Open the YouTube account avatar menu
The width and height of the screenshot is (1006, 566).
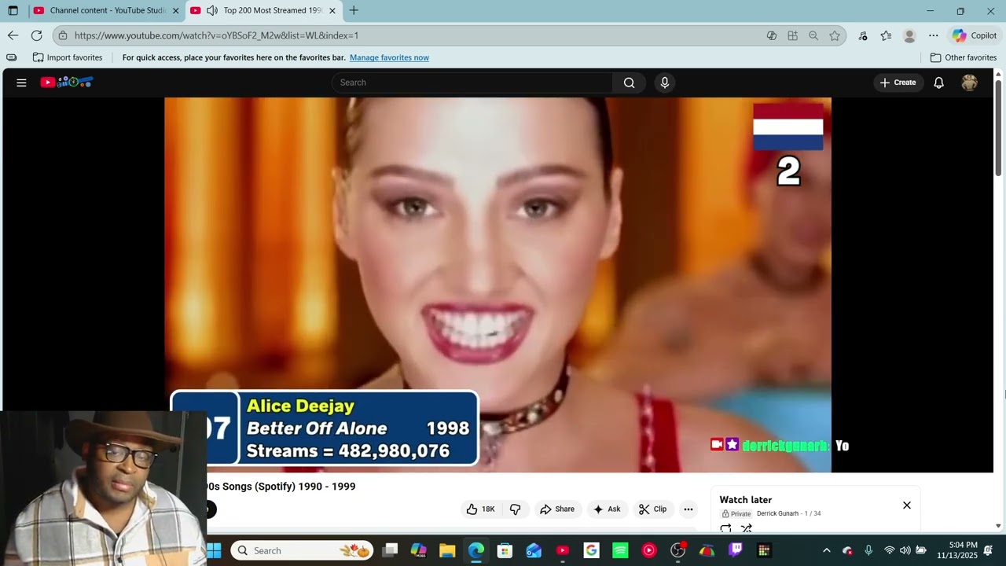(969, 83)
